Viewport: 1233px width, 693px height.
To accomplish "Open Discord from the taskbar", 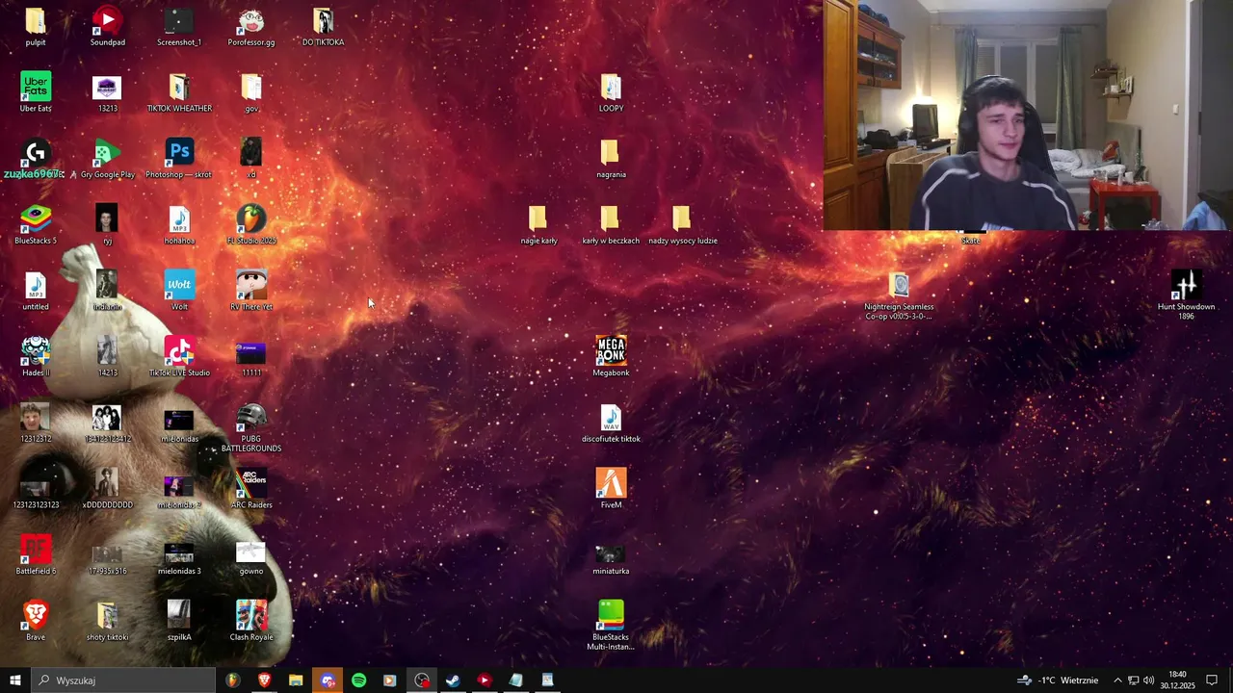I will tap(328, 680).
